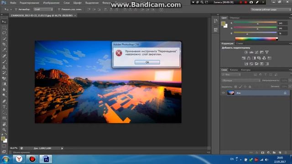Toggle lock image pixels brush icon
This screenshot has width=292, height=164.
pos(240,87)
